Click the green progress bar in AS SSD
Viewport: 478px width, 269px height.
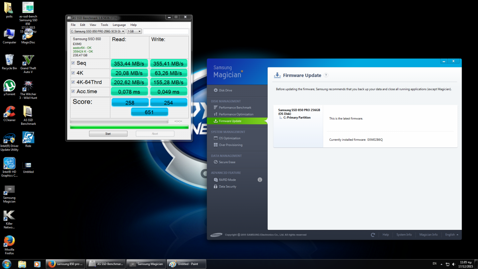click(x=129, y=127)
